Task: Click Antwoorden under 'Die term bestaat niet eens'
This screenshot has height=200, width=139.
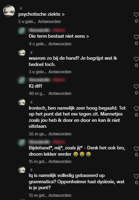Action: (x=60, y=44)
